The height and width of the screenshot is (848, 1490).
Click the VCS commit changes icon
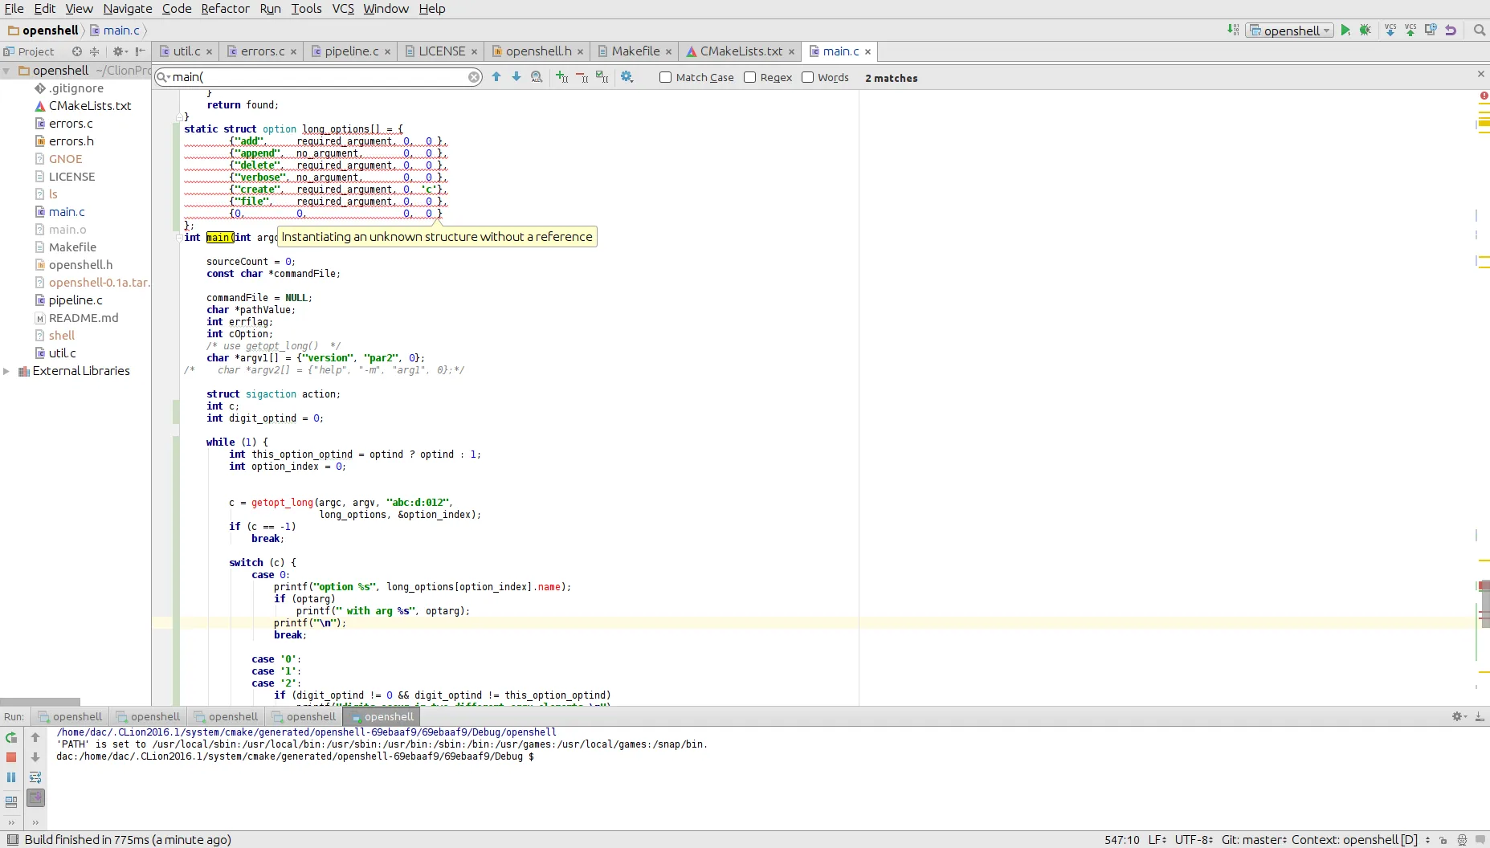click(x=1410, y=31)
